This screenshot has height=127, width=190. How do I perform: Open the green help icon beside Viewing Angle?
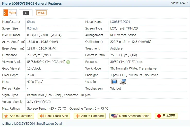tap(68, 62)
